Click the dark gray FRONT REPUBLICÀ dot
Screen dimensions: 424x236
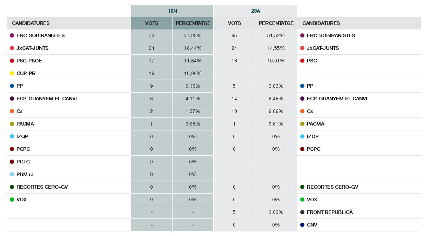pos(302,212)
